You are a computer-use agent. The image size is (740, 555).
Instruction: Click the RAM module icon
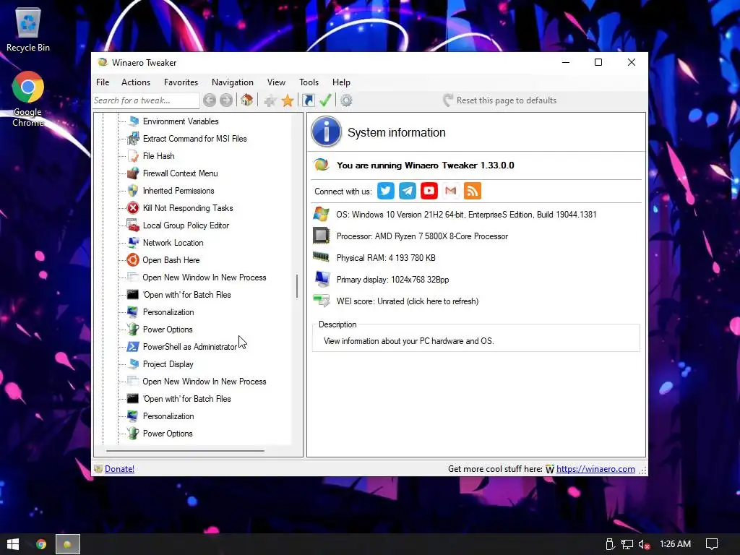[322, 257]
